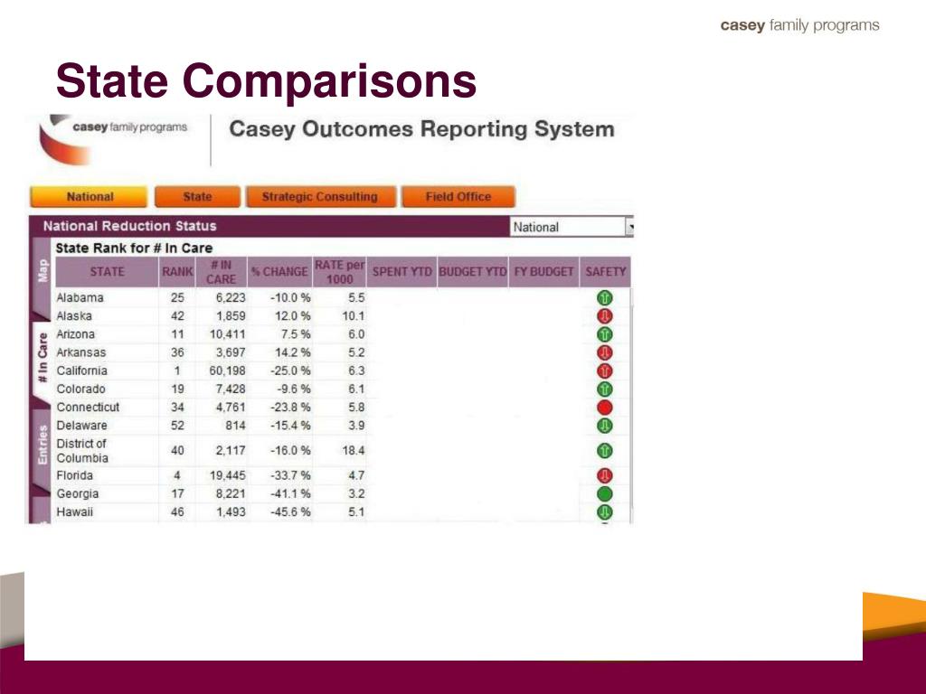Click Florida's in-care value 19,445
Image resolution: width=926 pixels, height=694 pixels.
[x=227, y=475]
